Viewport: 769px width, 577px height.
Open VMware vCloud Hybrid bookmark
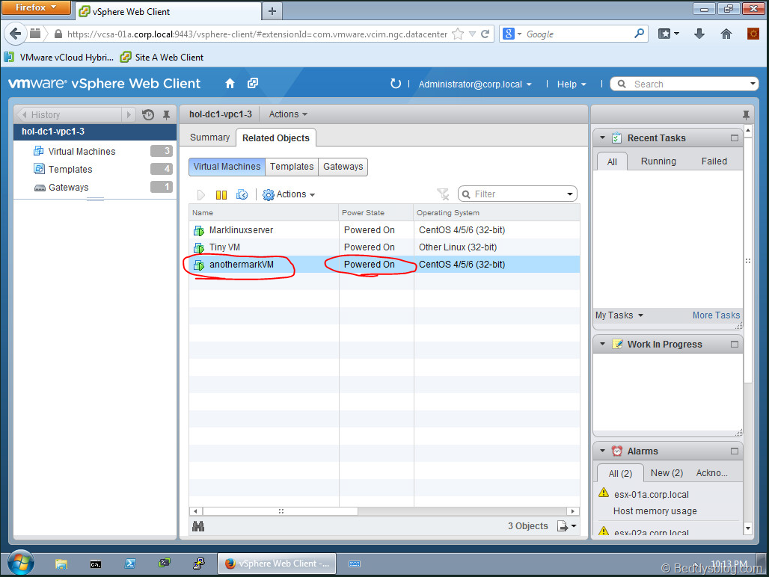(x=59, y=58)
